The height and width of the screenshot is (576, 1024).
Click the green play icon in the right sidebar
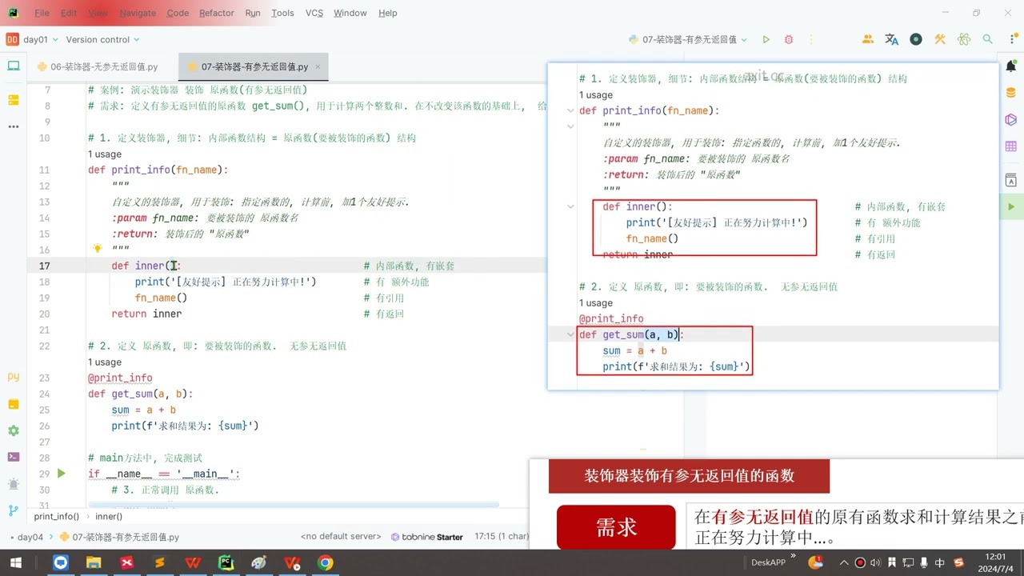[x=1011, y=206]
